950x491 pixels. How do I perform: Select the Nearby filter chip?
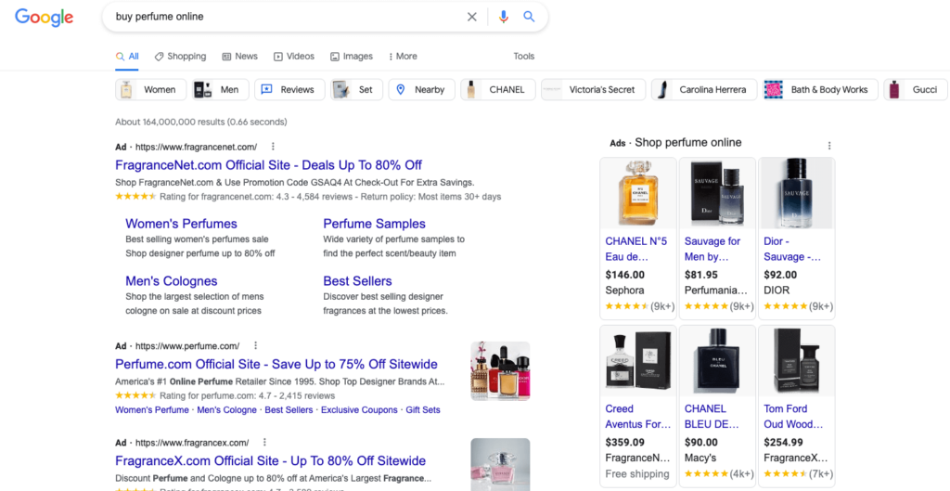tap(421, 90)
